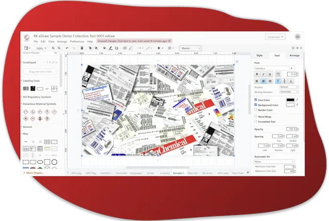The width and height of the screenshot is (329, 221).
Task: Apply underline formatting
Action: click(x=270, y=74)
